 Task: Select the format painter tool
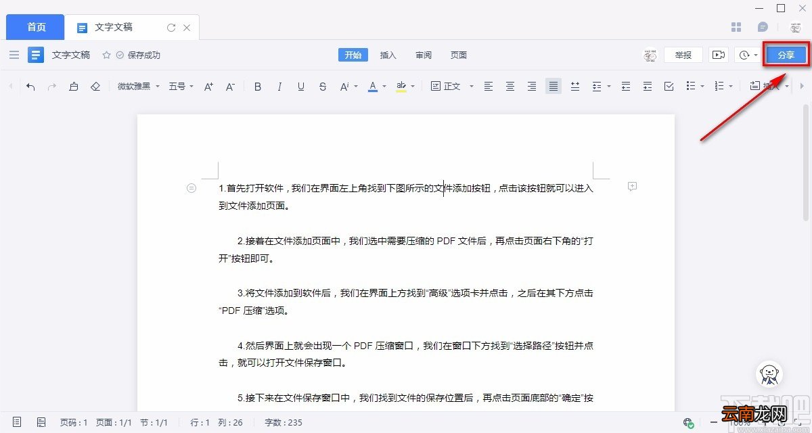tap(74, 87)
